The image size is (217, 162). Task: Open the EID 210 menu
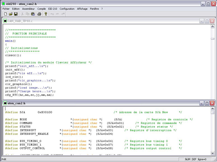(x=53, y=9)
